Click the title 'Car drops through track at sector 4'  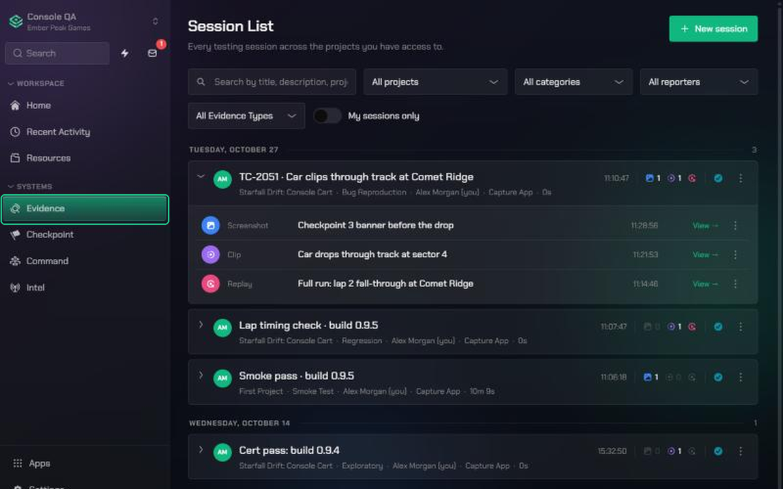click(x=373, y=255)
